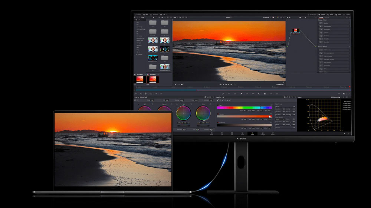
Task: Toggle the LUTs browser button
Action: pyautogui.click(x=145, y=15)
